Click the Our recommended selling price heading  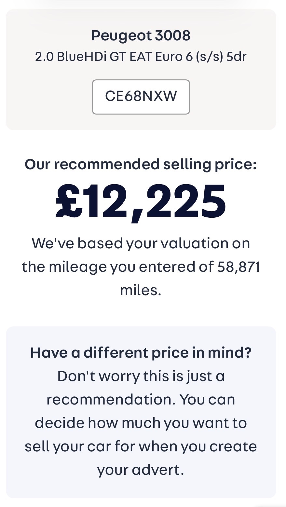point(141,164)
